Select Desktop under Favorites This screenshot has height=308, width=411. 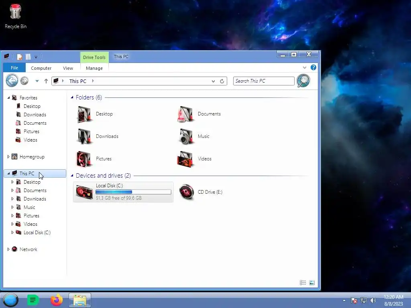[x=32, y=106]
